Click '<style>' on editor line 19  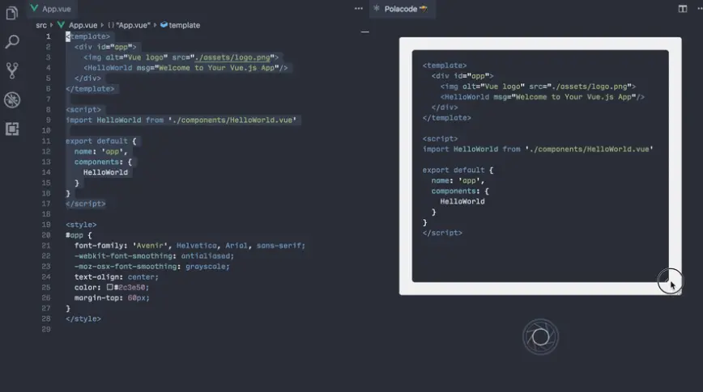point(81,225)
